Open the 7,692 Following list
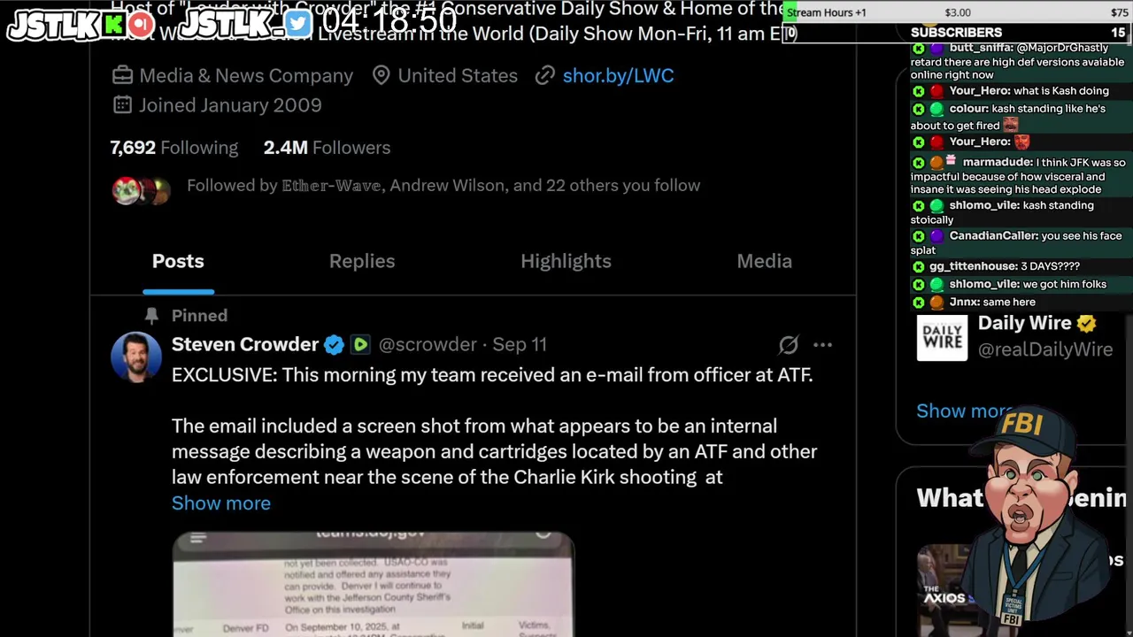Viewport: 1133px width, 637px height. [x=174, y=148]
